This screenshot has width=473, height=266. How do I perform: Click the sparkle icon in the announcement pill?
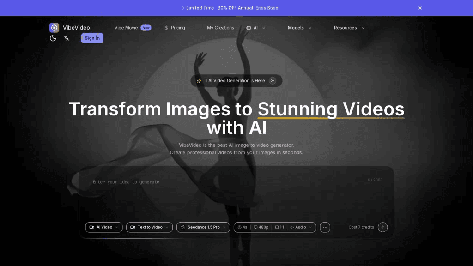pos(199,80)
